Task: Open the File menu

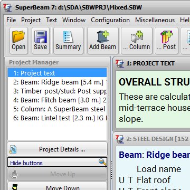Action: pos(11,20)
